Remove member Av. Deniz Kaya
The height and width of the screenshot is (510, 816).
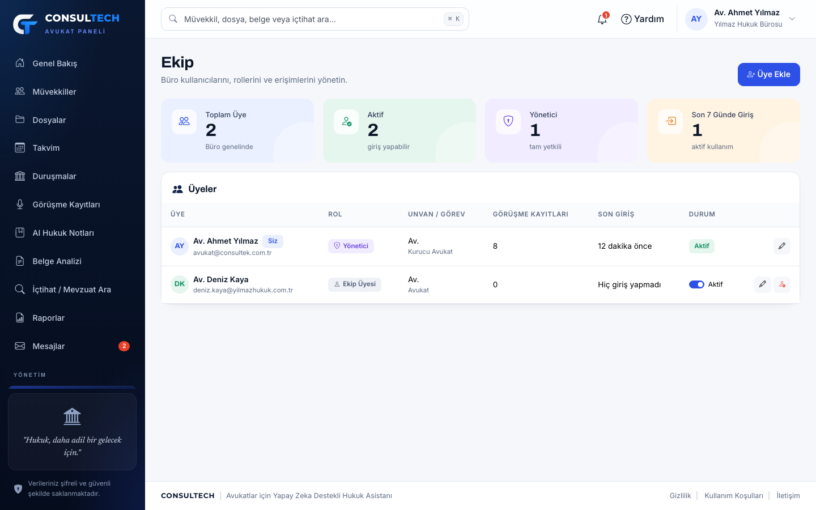point(782,284)
